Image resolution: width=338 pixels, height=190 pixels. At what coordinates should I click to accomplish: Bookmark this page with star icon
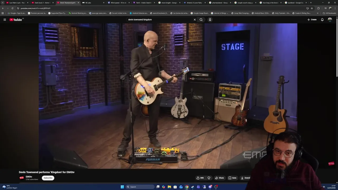pos(312,8)
